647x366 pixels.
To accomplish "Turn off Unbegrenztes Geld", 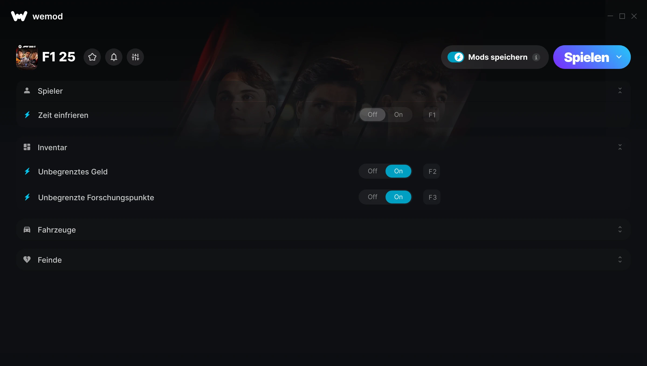I will (x=373, y=171).
